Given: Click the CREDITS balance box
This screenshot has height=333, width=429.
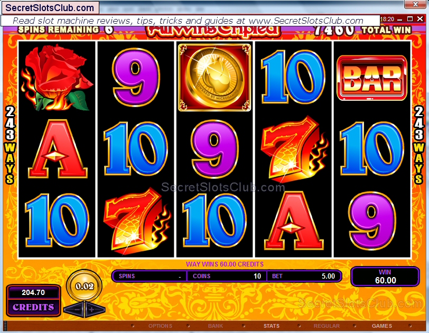Looking at the screenshot, I should click(x=33, y=300).
